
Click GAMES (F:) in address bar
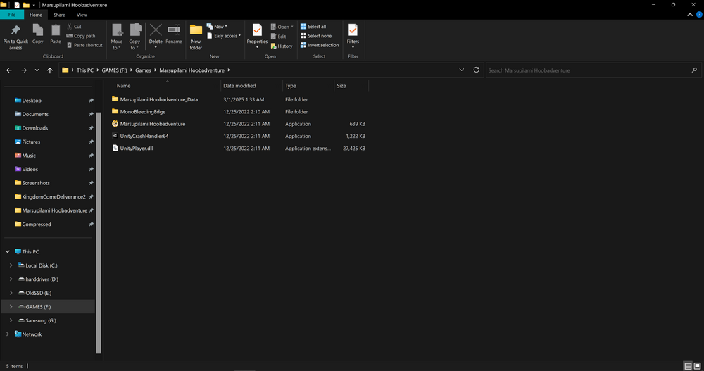(x=115, y=70)
